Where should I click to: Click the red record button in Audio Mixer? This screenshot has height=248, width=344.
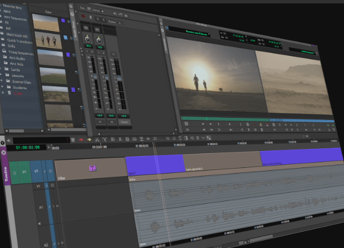coord(83,16)
